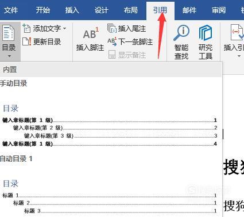
Task: Open the 审阅 tab
Action: point(219,10)
